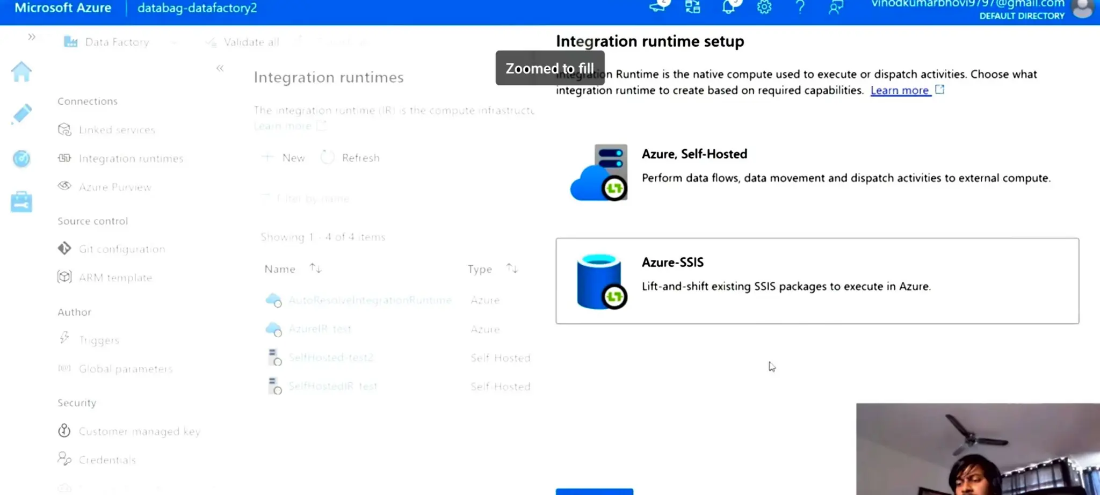Open the Manage toolbox icon
This screenshot has height=495, width=1100.
(21, 202)
